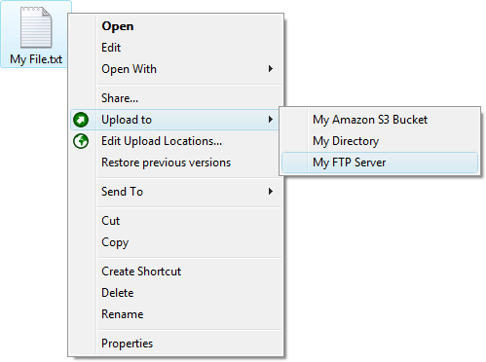Select the My File.txt file icon

tap(36, 27)
